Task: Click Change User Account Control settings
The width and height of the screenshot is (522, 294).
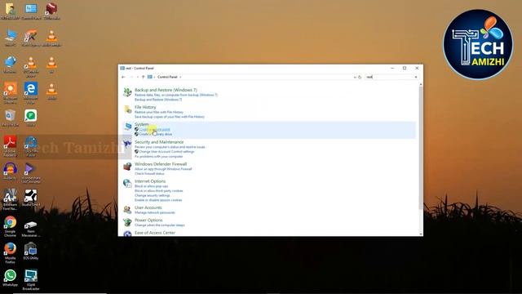Action: [166, 152]
